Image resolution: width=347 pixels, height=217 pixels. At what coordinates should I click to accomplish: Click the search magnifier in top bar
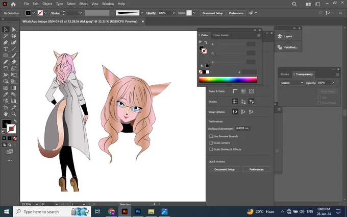(x=294, y=4)
